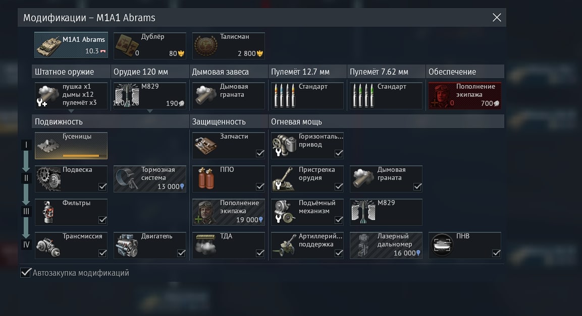Open the Дублёр backup vehicle item

tap(150, 45)
